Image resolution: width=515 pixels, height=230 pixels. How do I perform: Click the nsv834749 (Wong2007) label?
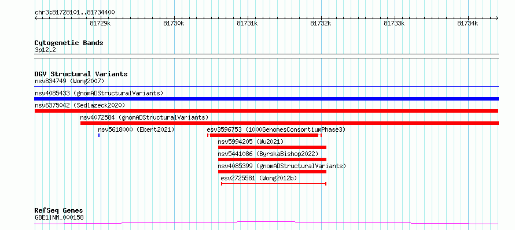(69, 81)
